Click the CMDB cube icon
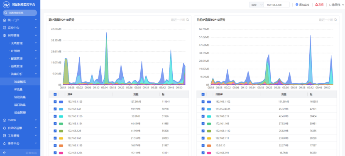The height and width of the screenshot is (156, 345). (5, 120)
